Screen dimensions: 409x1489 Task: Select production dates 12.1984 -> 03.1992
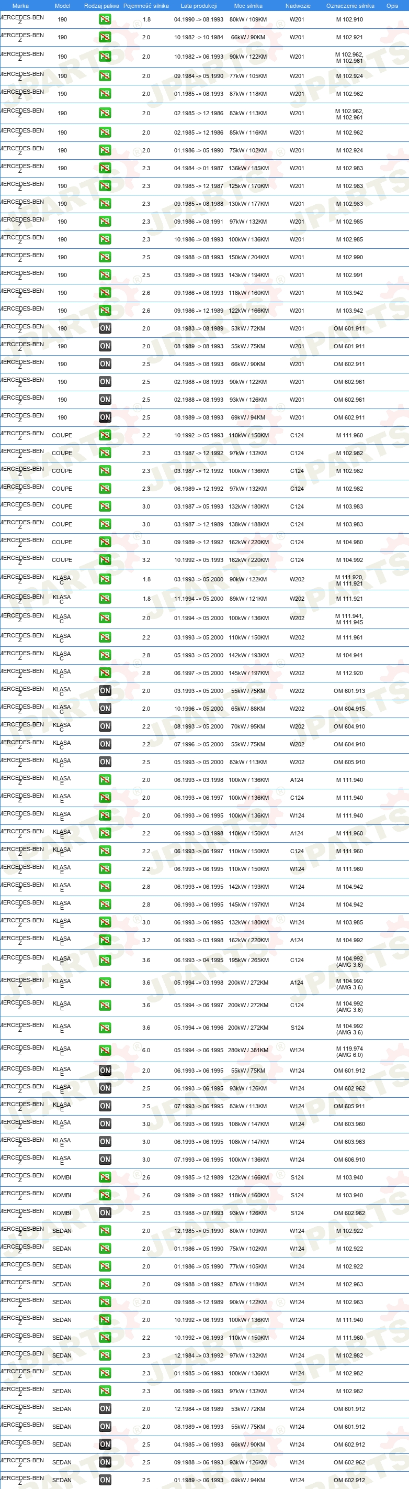pos(198,1355)
